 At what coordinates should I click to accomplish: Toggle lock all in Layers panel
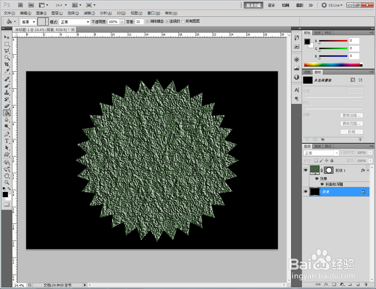332,160
